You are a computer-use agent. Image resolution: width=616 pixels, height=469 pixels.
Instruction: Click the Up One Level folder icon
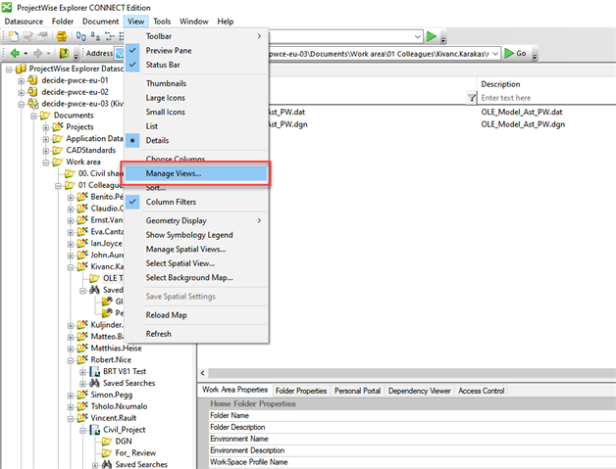click(64, 53)
